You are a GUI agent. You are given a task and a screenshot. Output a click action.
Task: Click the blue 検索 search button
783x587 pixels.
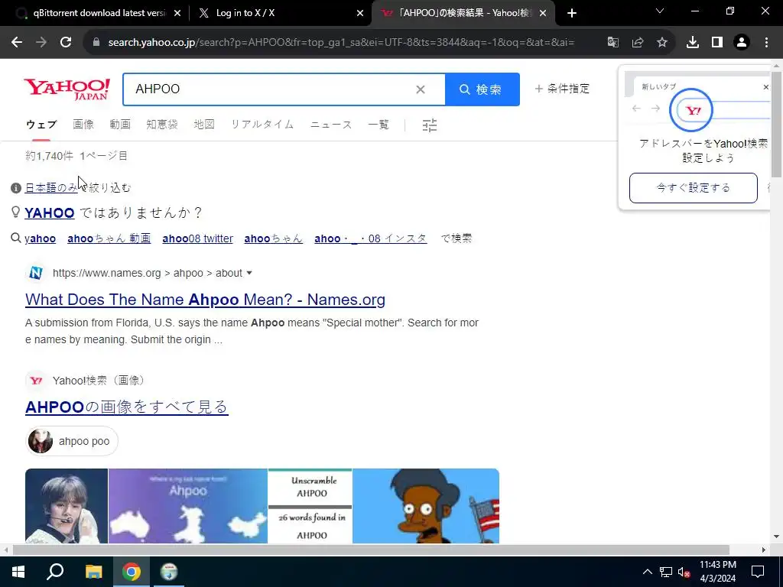482,89
